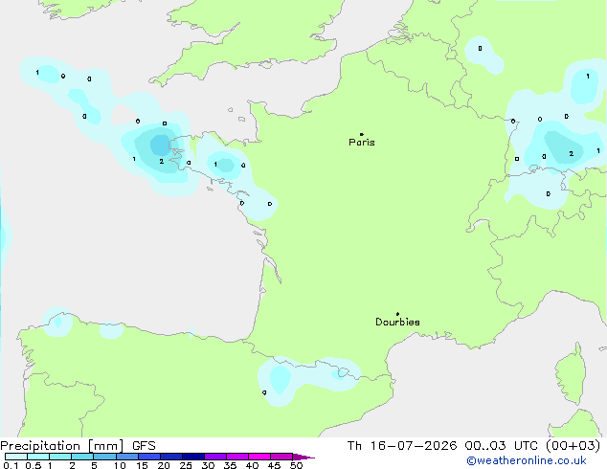Select the 40–45 mm bright magenta legend swatch
Image resolution: width=607 pixels, height=469 pixels.
coord(259,457)
